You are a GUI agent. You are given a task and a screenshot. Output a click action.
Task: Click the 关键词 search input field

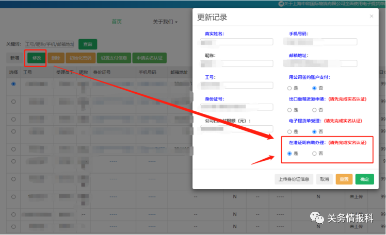pyautogui.click(x=50, y=44)
